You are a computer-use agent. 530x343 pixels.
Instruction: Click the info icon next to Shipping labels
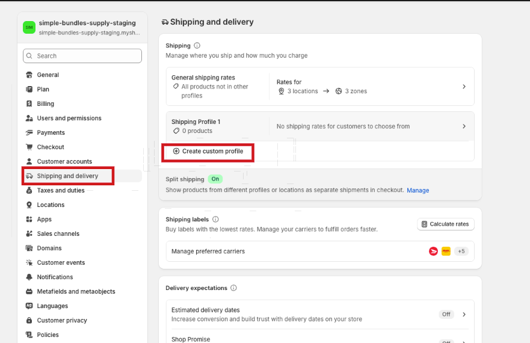[x=215, y=219]
